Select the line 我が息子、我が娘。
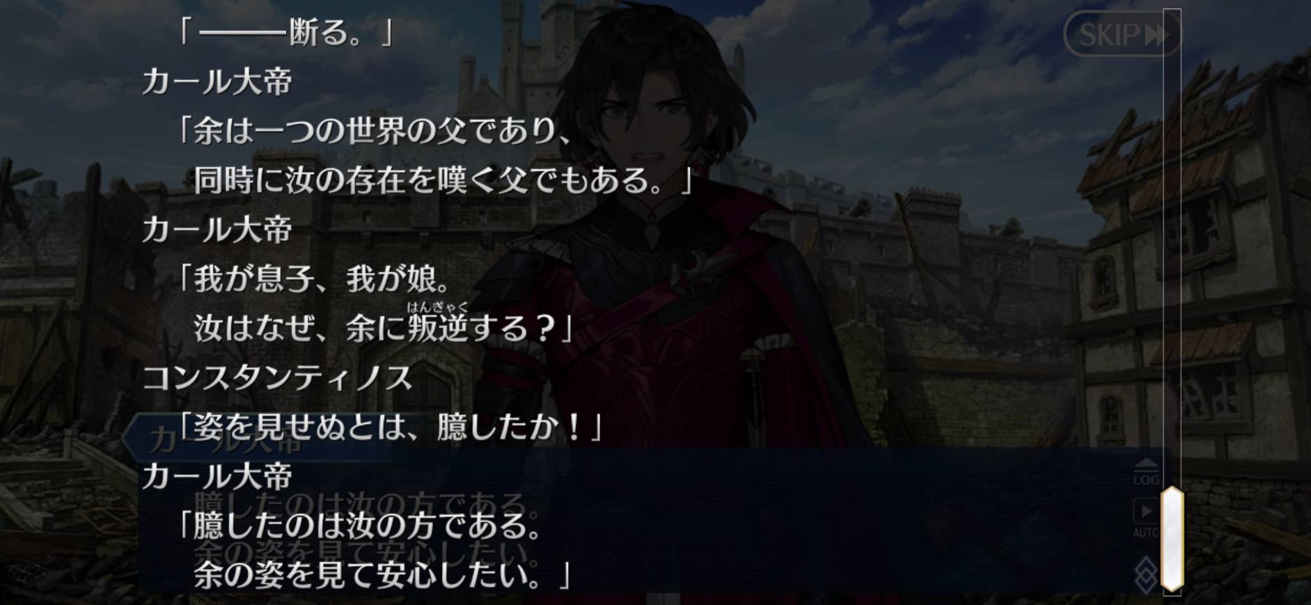 [315, 278]
